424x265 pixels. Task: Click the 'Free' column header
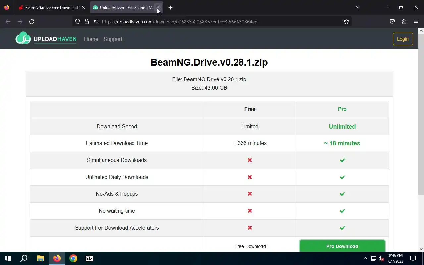[x=250, y=109]
